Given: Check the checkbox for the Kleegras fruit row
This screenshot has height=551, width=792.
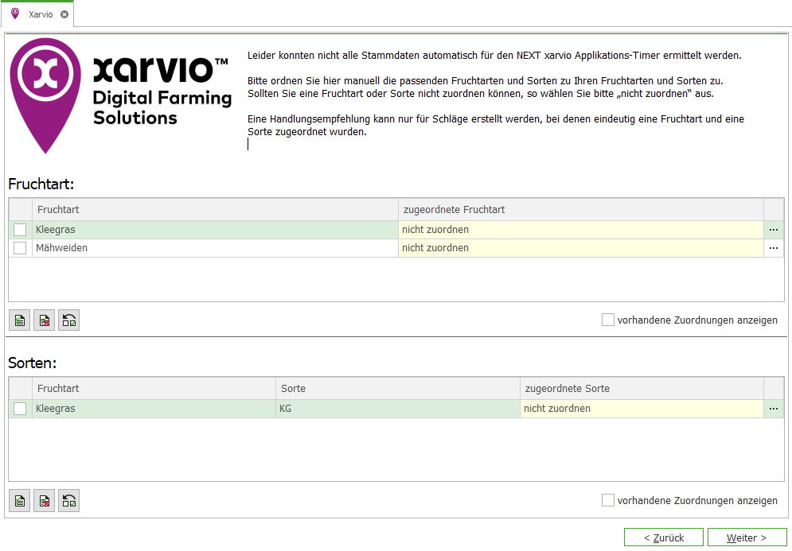Looking at the screenshot, I should (x=20, y=229).
